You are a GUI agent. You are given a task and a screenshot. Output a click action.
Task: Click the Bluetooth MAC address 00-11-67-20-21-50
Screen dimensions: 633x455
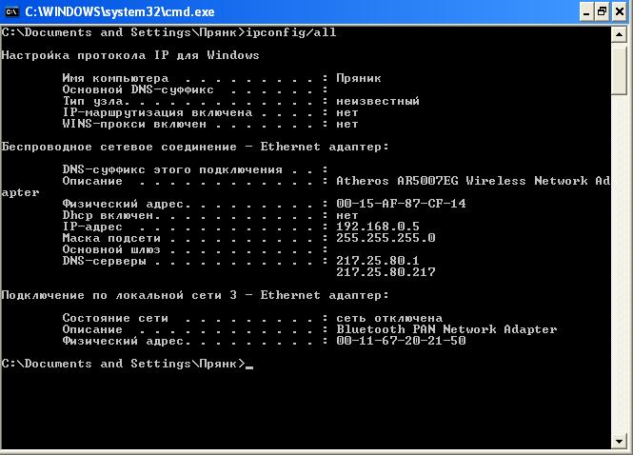coord(401,341)
